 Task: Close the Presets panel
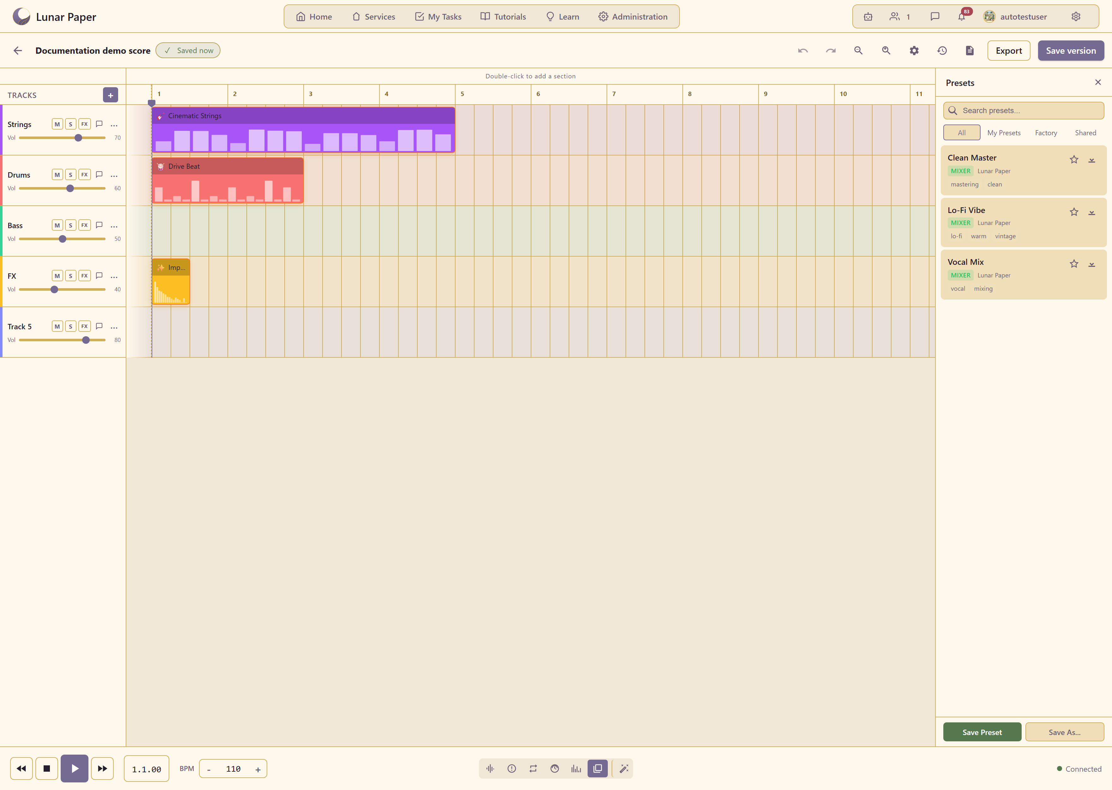[x=1098, y=82]
